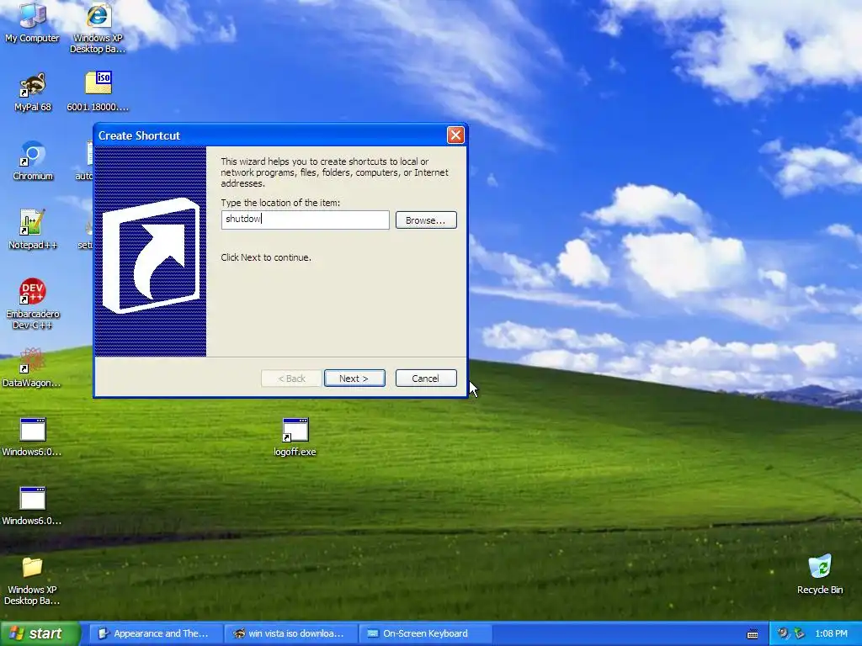Click Browse... in Create Shortcut wizard

pyautogui.click(x=426, y=220)
